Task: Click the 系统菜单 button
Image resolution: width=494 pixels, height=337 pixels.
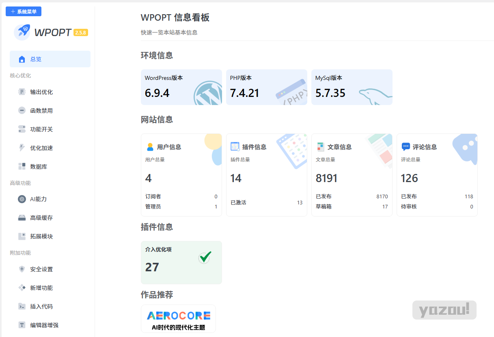Action: point(24,11)
